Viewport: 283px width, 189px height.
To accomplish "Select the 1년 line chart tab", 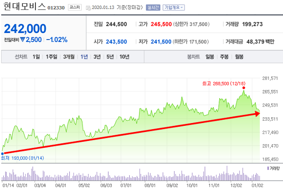I will [84, 57].
